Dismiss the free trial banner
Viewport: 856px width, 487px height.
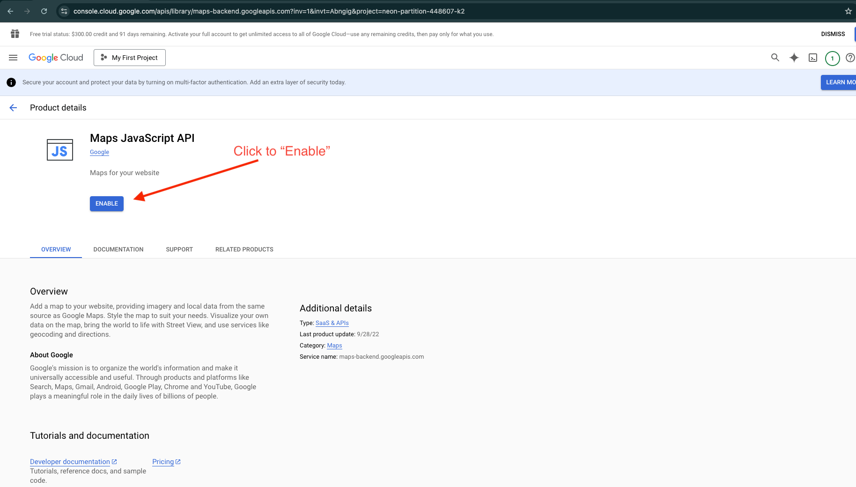(833, 34)
